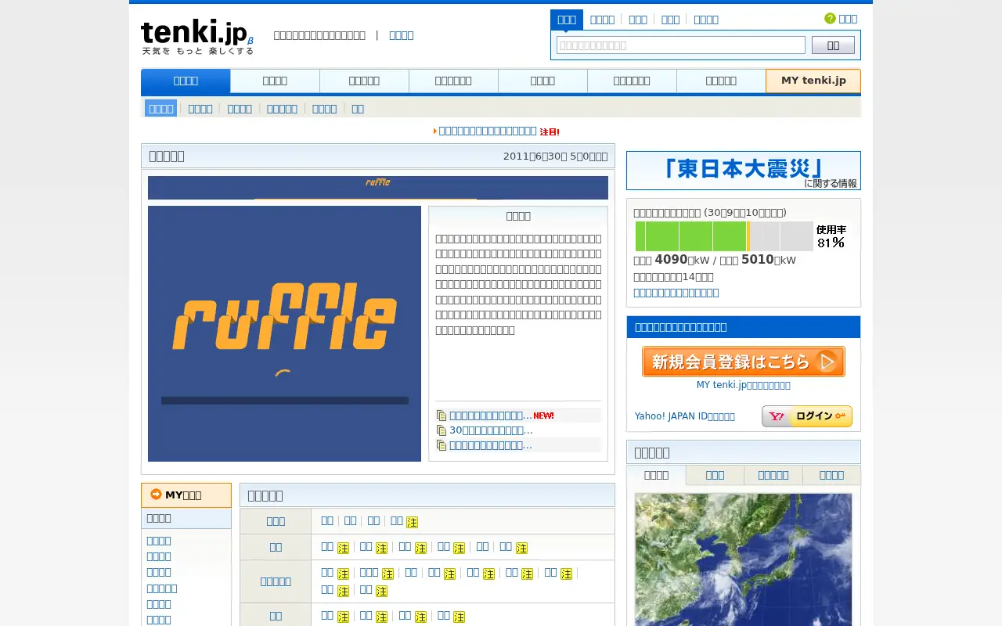The width and height of the screenshot is (1002, 626).
Task: Open the news link starting with 30
Action: coord(491,430)
